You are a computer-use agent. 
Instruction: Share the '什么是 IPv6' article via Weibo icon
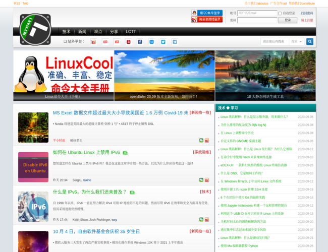[x=207, y=219]
